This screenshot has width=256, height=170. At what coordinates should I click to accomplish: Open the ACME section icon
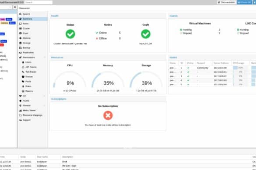click(21, 101)
